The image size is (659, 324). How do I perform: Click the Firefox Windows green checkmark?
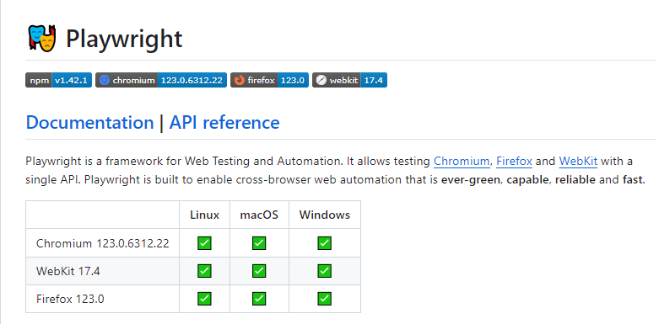point(325,299)
